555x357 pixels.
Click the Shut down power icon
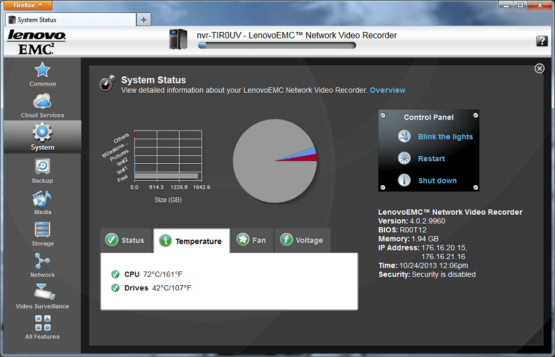click(404, 180)
